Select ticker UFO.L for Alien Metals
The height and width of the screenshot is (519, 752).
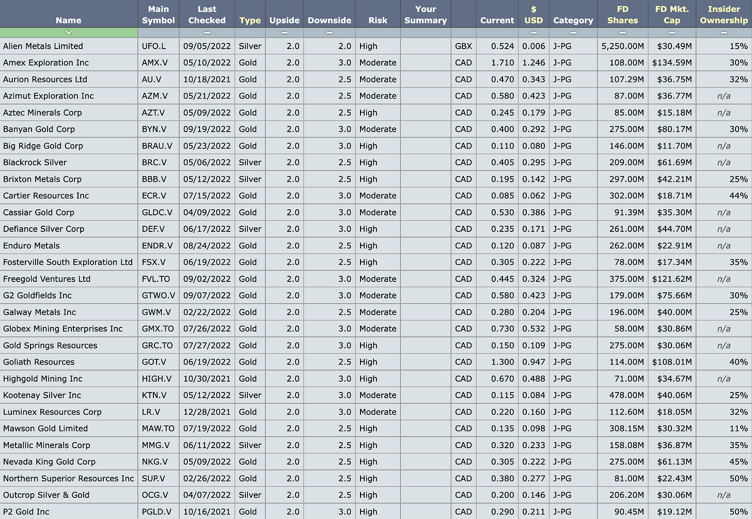point(158,46)
